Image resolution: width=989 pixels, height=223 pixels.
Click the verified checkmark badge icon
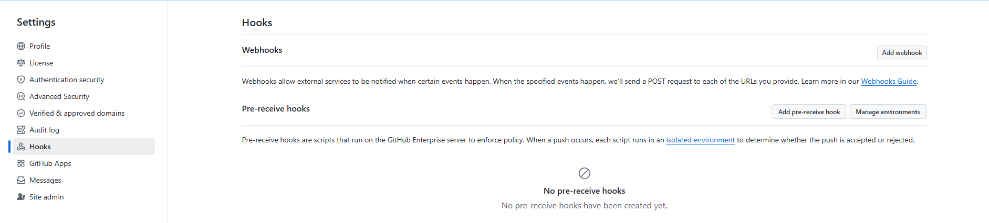21,113
